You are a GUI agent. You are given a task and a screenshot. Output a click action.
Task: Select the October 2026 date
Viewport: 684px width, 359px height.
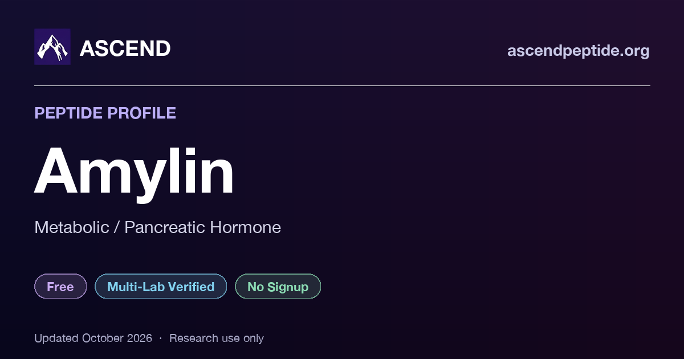click(117, 338)
